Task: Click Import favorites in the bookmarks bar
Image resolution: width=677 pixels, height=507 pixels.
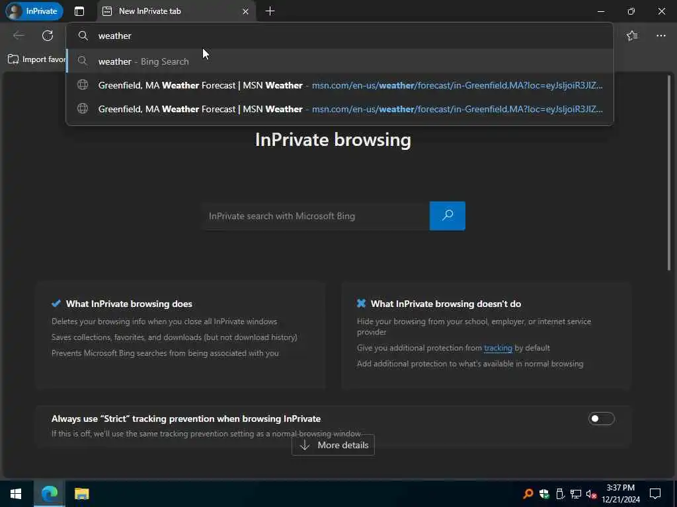Action: point(37,59)
